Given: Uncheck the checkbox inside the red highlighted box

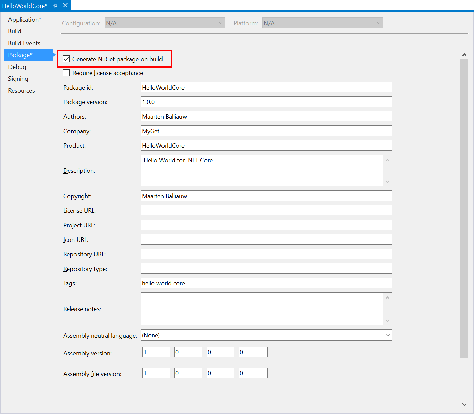Looking at the screenshot, I should 66,59.
